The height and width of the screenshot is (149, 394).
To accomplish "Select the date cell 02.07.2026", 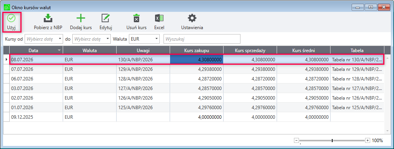I will click(36, 98).
